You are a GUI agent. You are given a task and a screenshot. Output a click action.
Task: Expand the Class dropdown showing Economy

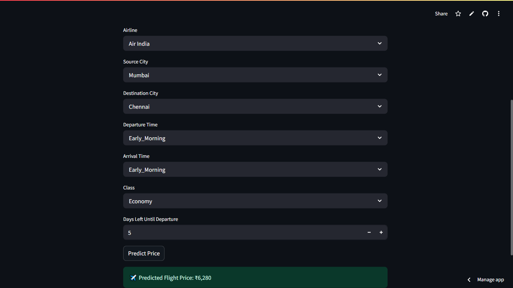coord(255,201)
